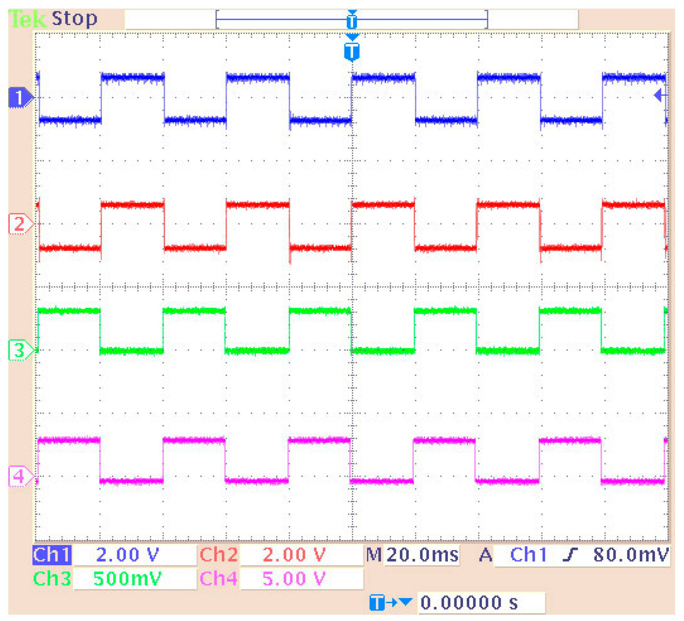This screenshot has height=621, width=684.
Task: Click the channel 2 ground marker
Action: [20, 224]
